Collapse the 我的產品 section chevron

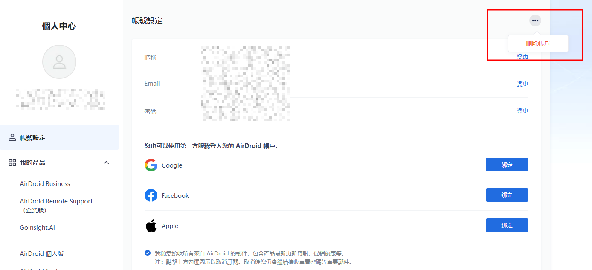[106, 163]
